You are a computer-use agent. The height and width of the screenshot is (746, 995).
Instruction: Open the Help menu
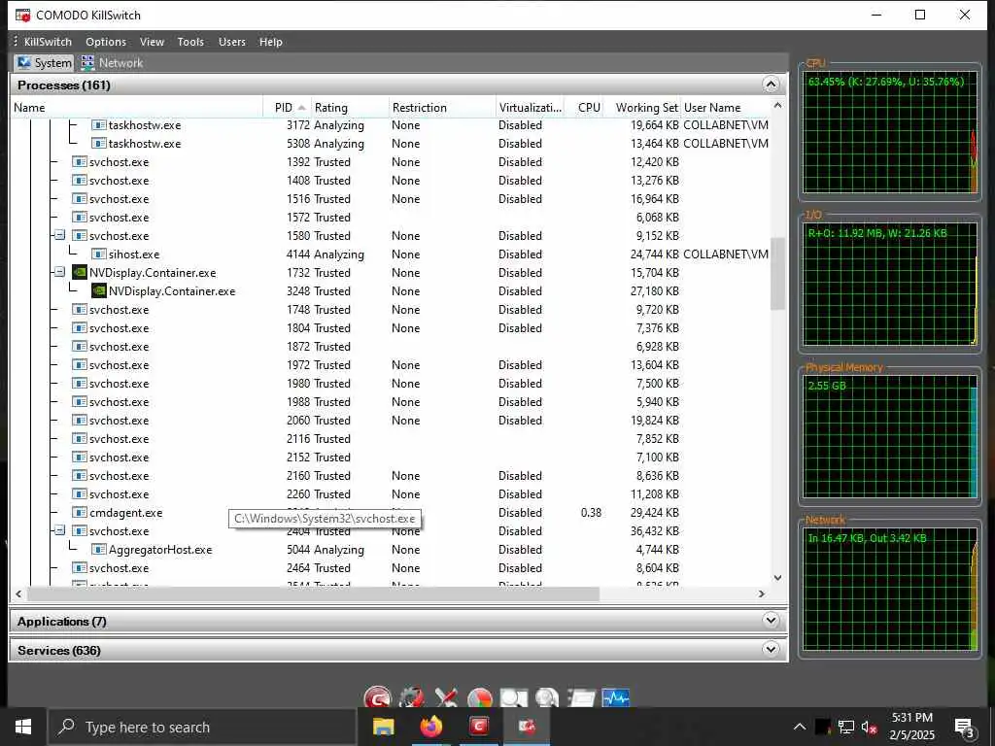click(270, 42)
